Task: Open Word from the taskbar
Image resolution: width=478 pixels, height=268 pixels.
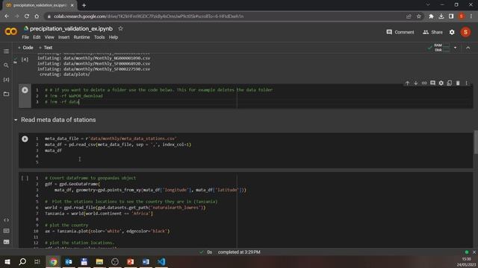Action: [x=146, y=261]
